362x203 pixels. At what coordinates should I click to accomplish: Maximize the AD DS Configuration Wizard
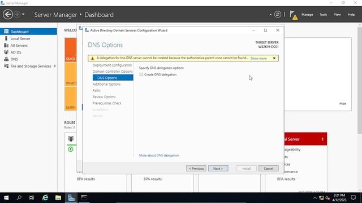(265, 30)
